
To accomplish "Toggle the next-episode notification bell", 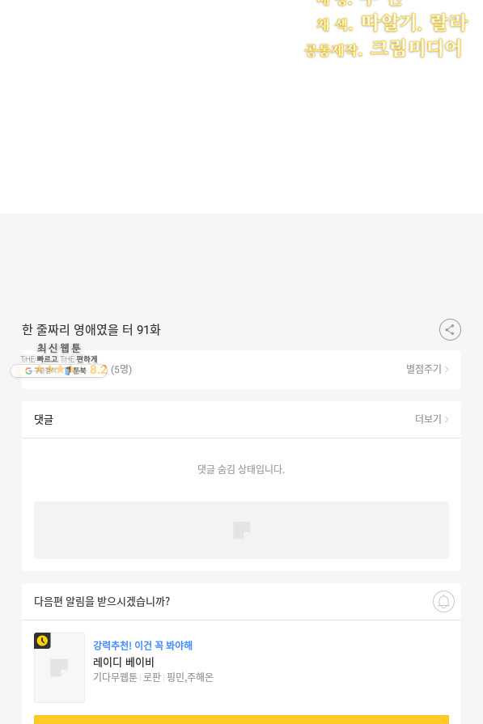I will point(443,601).
